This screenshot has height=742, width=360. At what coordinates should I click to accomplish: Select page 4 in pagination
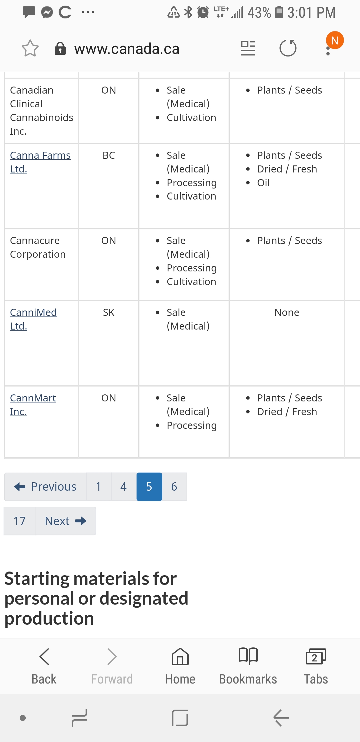click(x=124, y=487)
